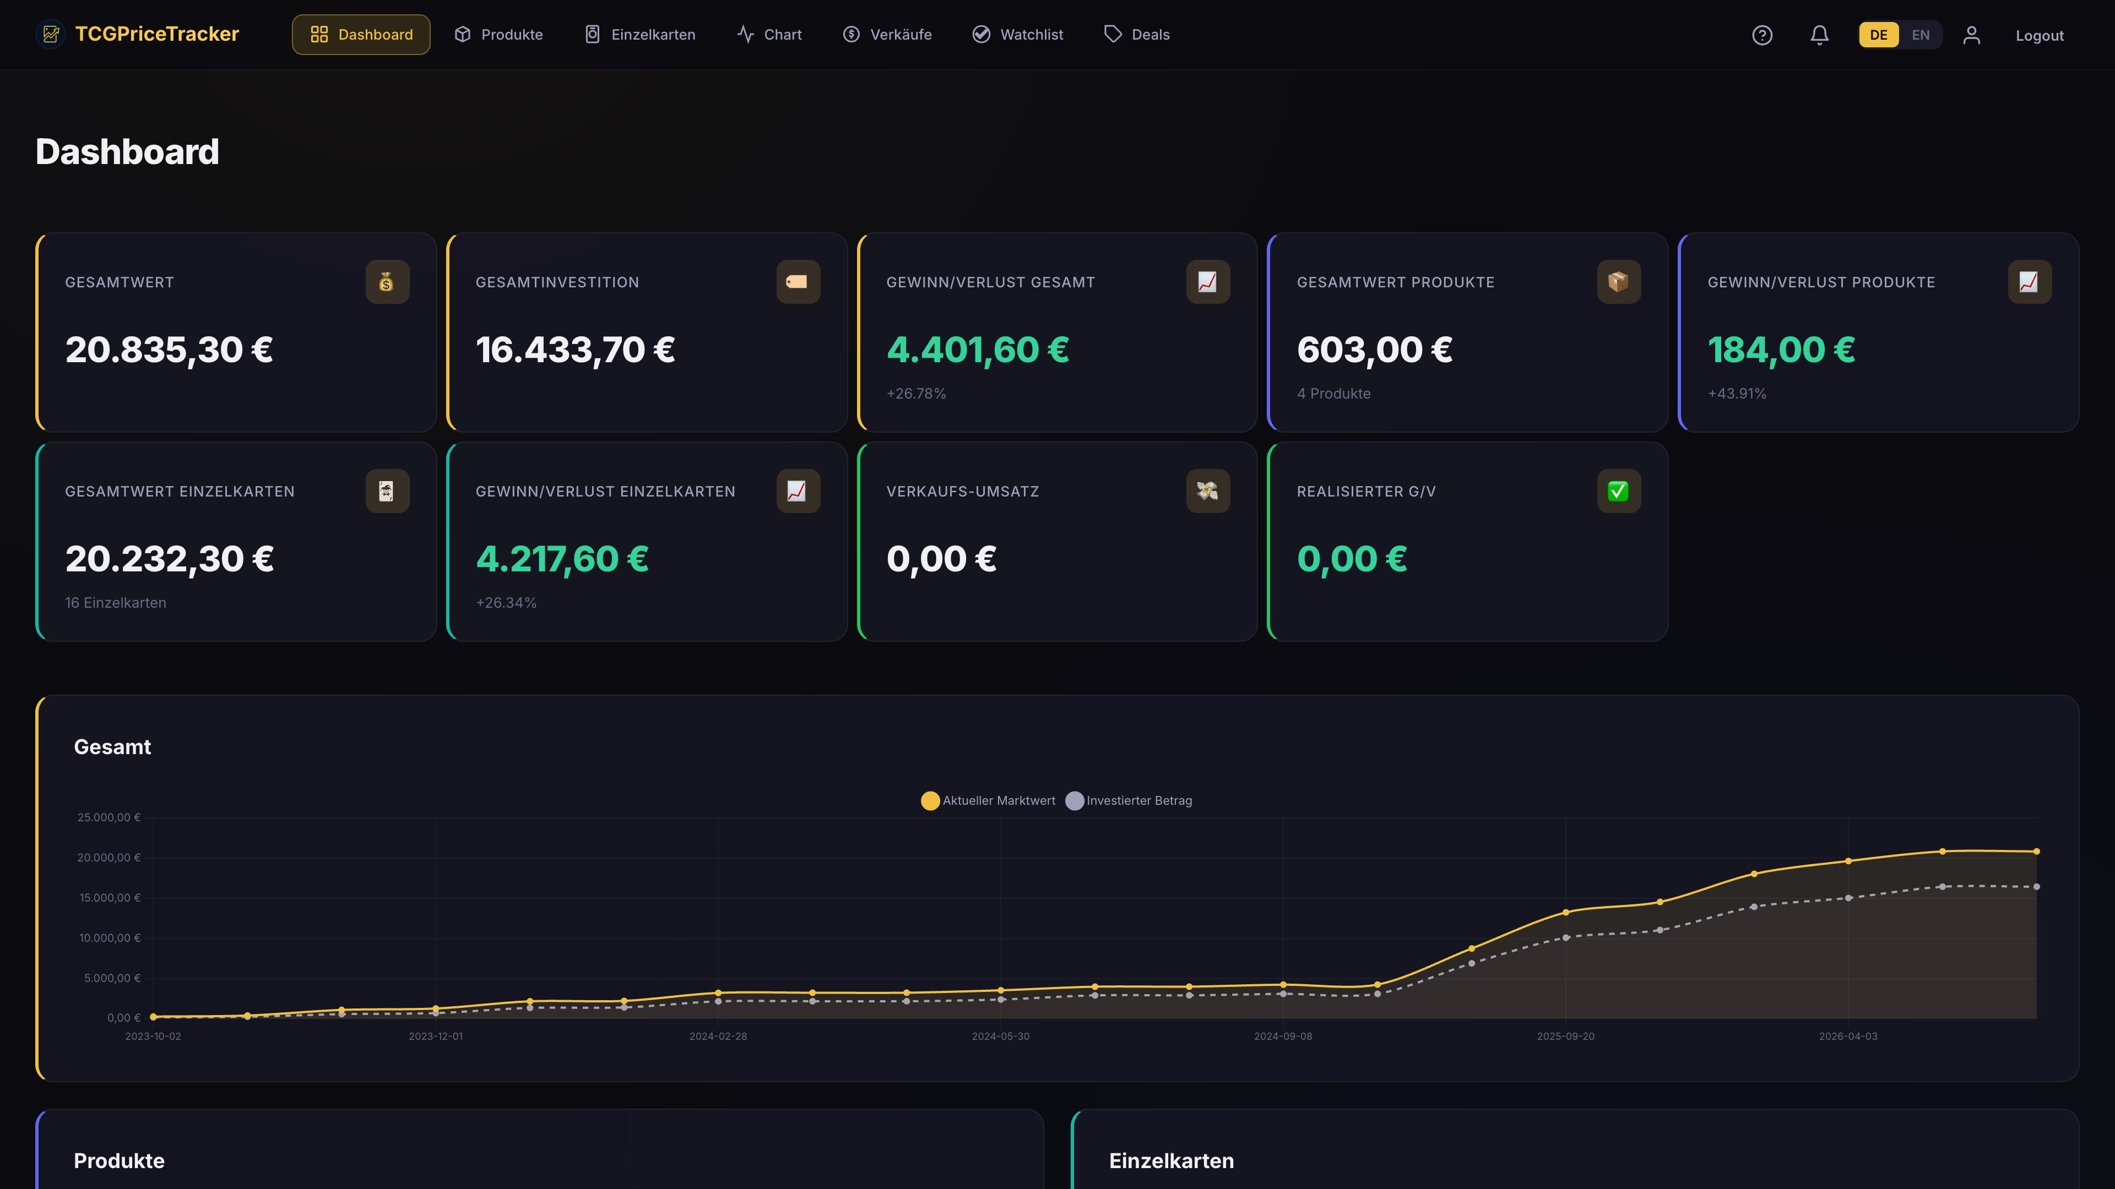Click the TCGPriceTracker logo icon
The height and width of the screenshot is (1189, 2115).
51,35
